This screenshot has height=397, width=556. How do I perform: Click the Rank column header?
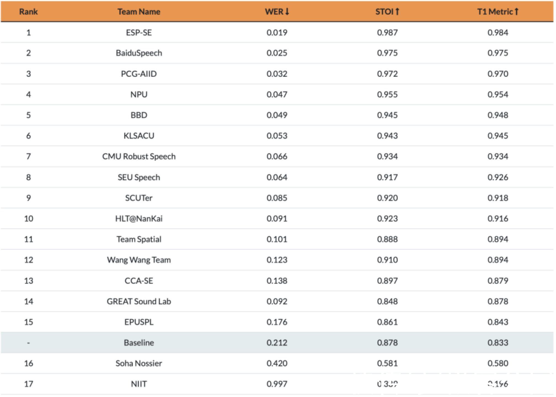28,12
